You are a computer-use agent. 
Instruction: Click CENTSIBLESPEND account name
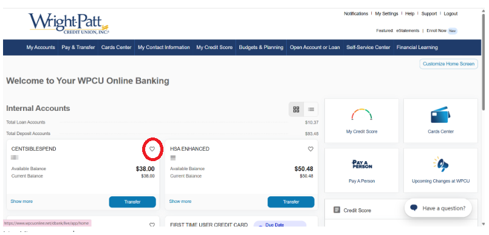33,149
